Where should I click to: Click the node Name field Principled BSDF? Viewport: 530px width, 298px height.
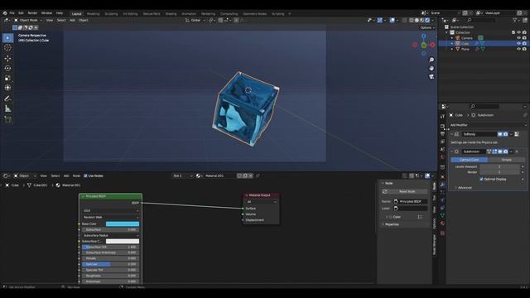(410, 201)
